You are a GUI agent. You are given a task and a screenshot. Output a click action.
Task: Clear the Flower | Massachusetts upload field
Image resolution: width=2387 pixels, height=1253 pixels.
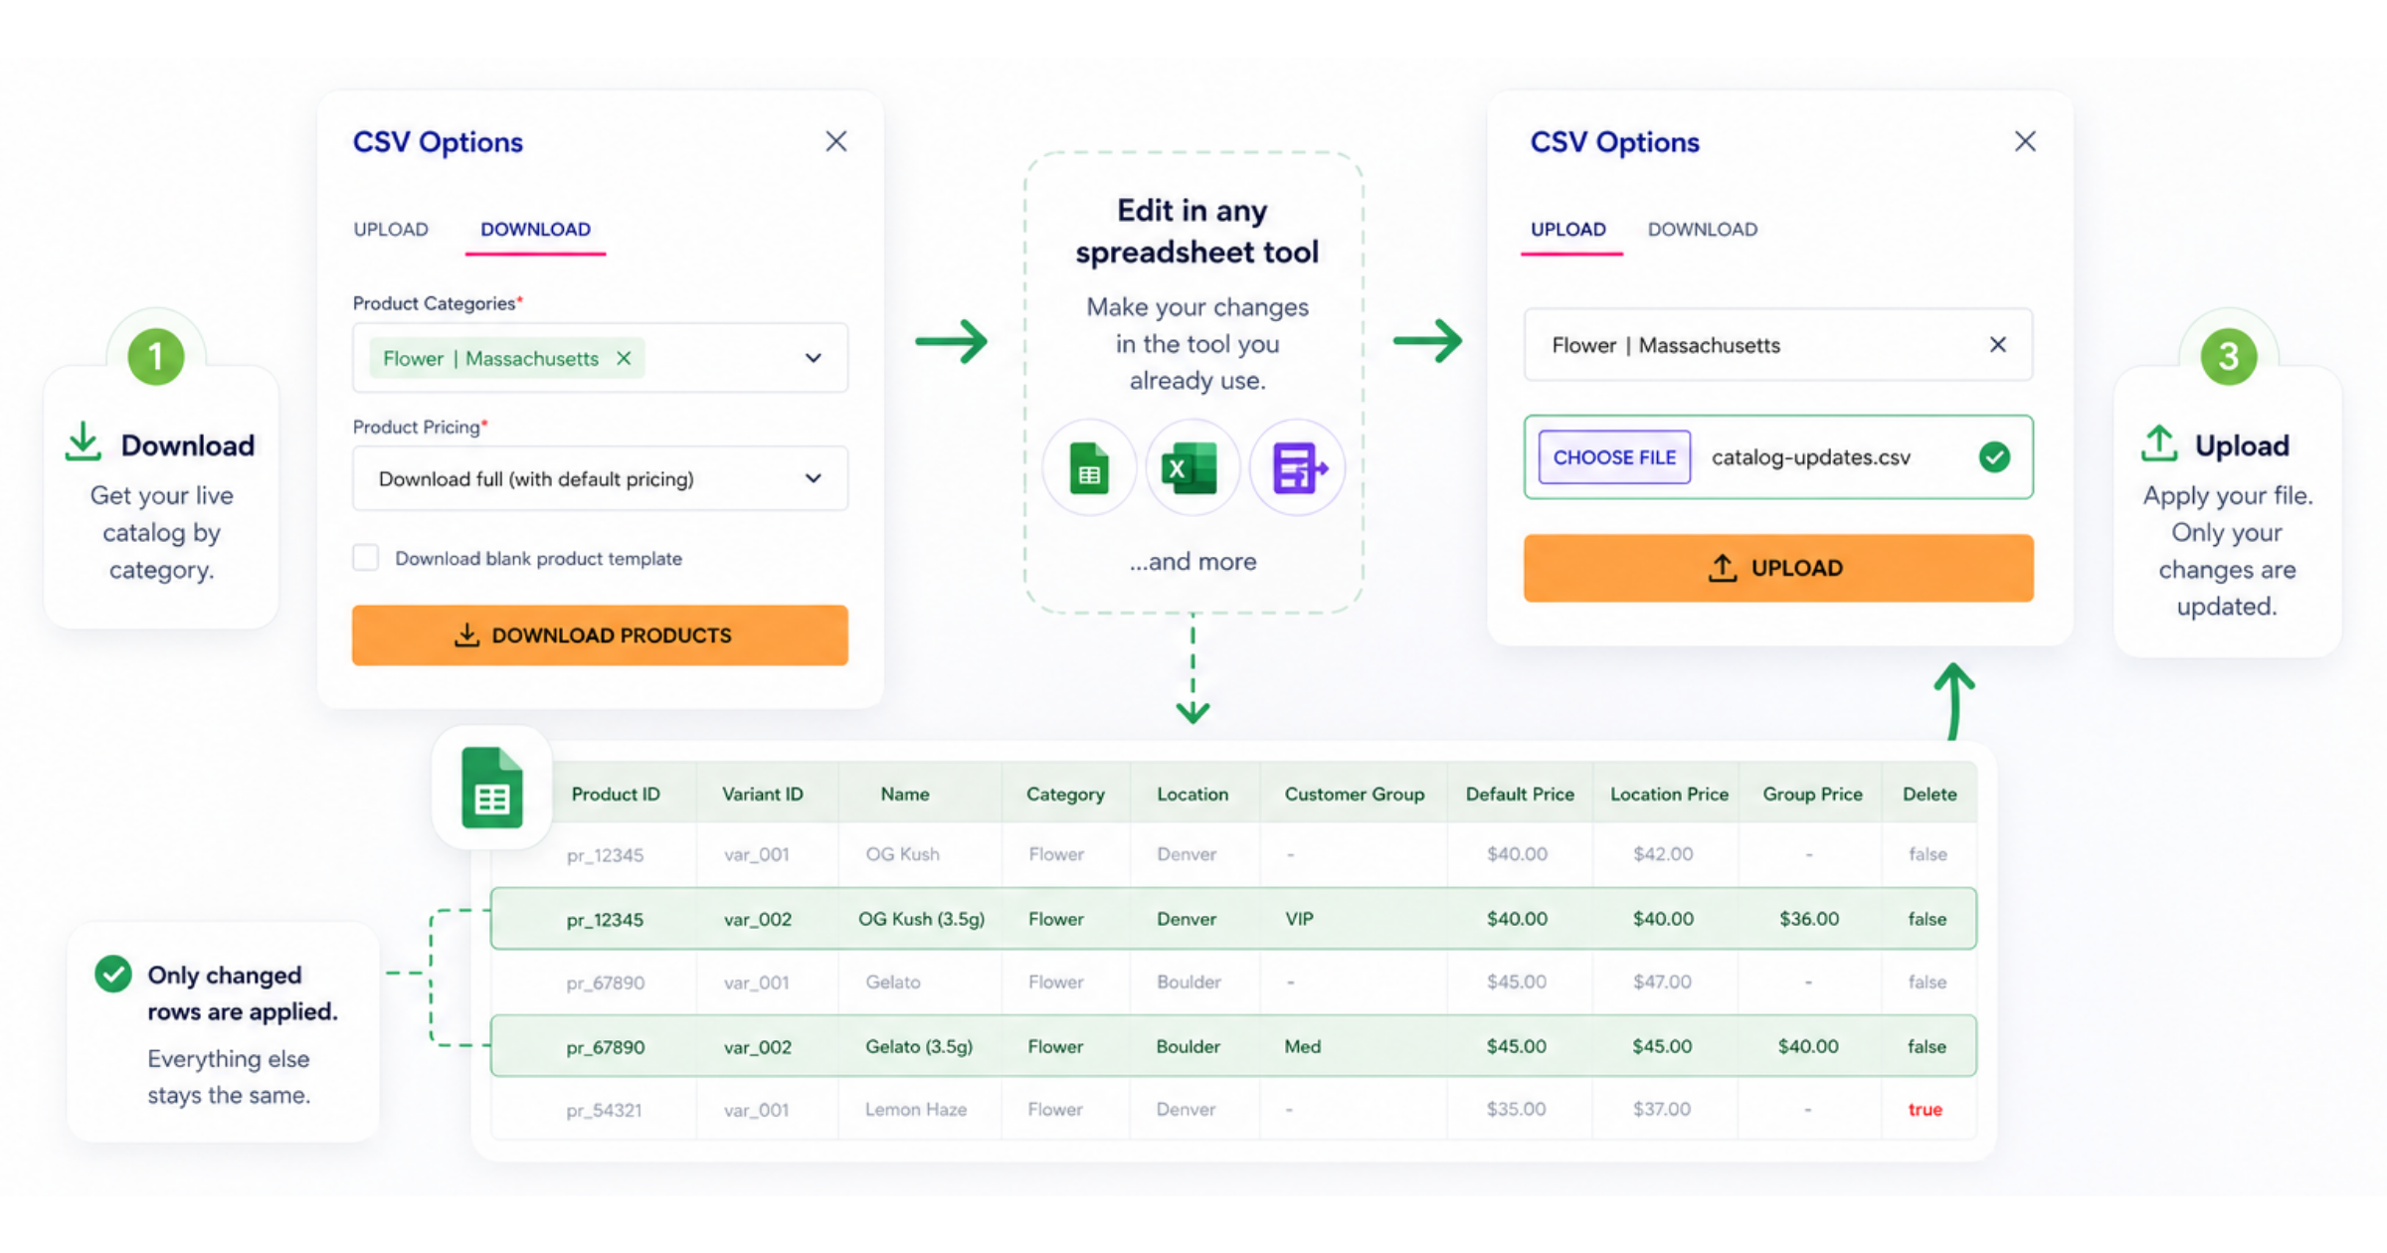click(1997, 344)
